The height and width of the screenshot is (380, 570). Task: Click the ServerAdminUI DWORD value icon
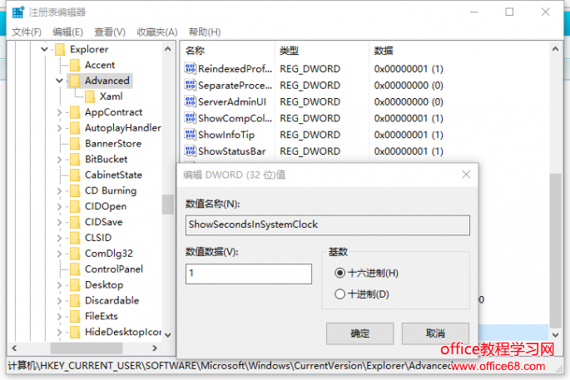(190, 101)
